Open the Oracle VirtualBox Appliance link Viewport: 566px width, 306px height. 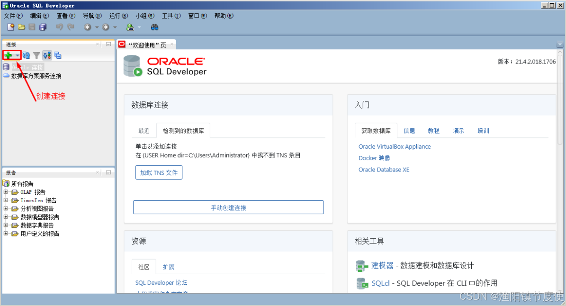point(395,146)
